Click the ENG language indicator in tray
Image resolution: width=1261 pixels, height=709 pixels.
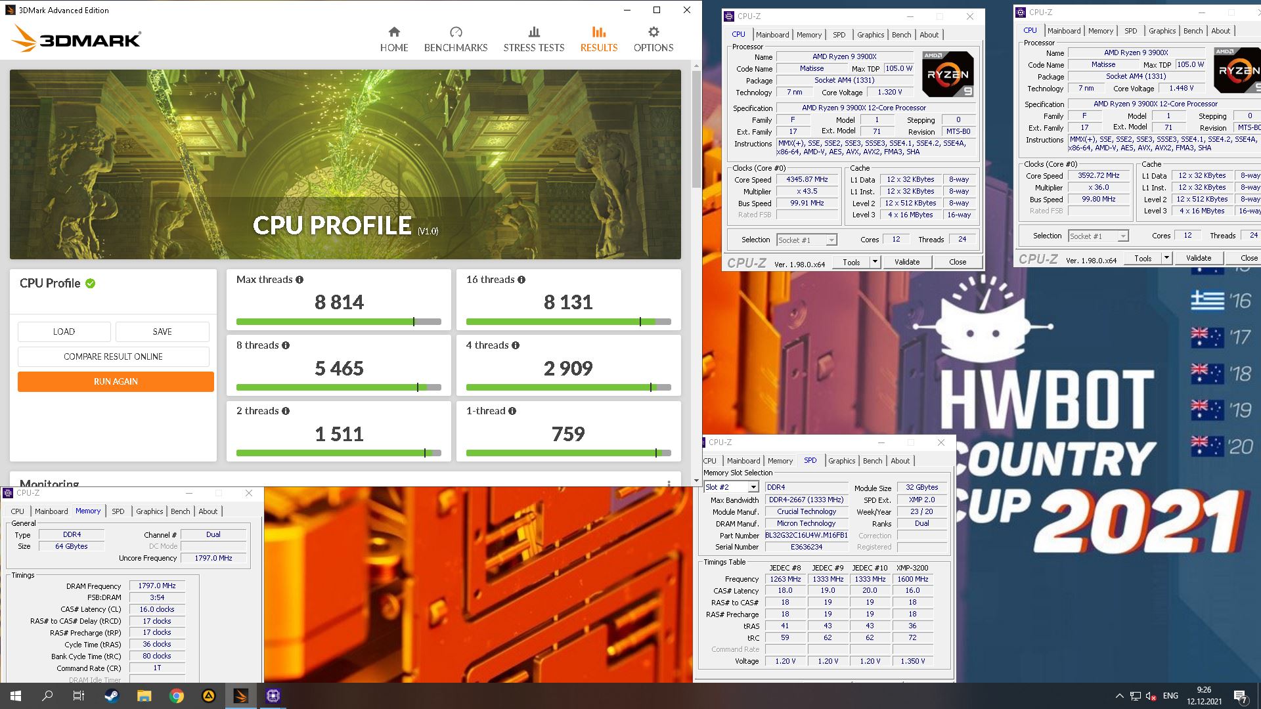point(1170,696)
